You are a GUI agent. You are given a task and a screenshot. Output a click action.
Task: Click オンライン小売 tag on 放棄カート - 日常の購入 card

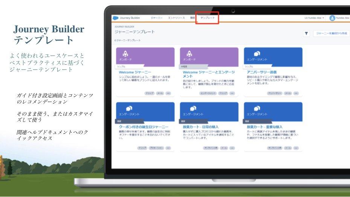(211, 148)
